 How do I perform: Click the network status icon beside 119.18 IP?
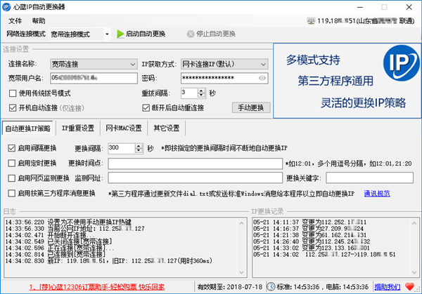click(311, 20)
